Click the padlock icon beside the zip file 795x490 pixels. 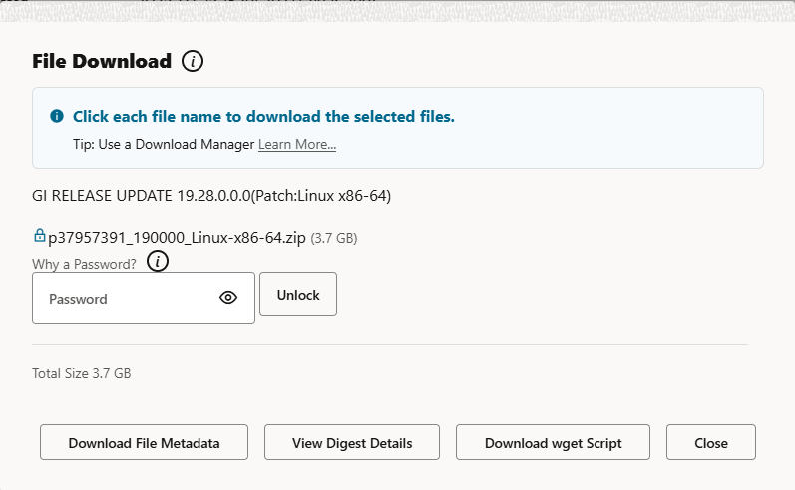[39, 235]
